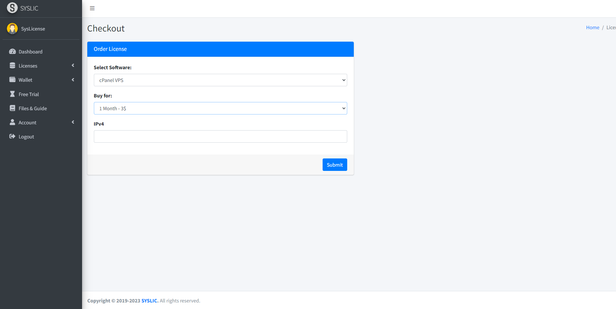The height and width of the screenshot is (309, 616).
Task: Click the Account person icon
Action: point(12,122)
